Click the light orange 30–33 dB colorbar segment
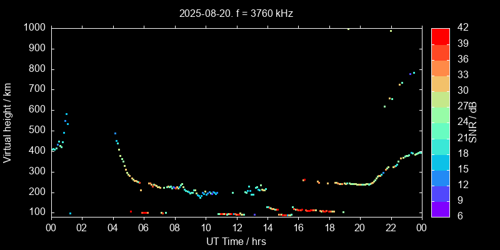500x250 pixels. 440,83
